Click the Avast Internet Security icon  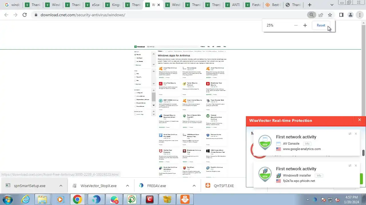pyautogui.click(x=184, y=101)
